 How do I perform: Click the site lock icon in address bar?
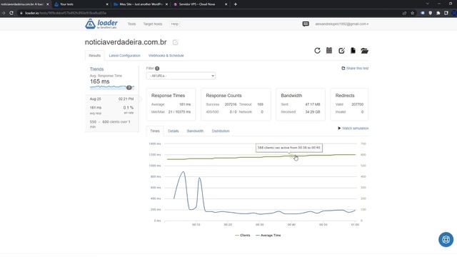click(21, 13)
